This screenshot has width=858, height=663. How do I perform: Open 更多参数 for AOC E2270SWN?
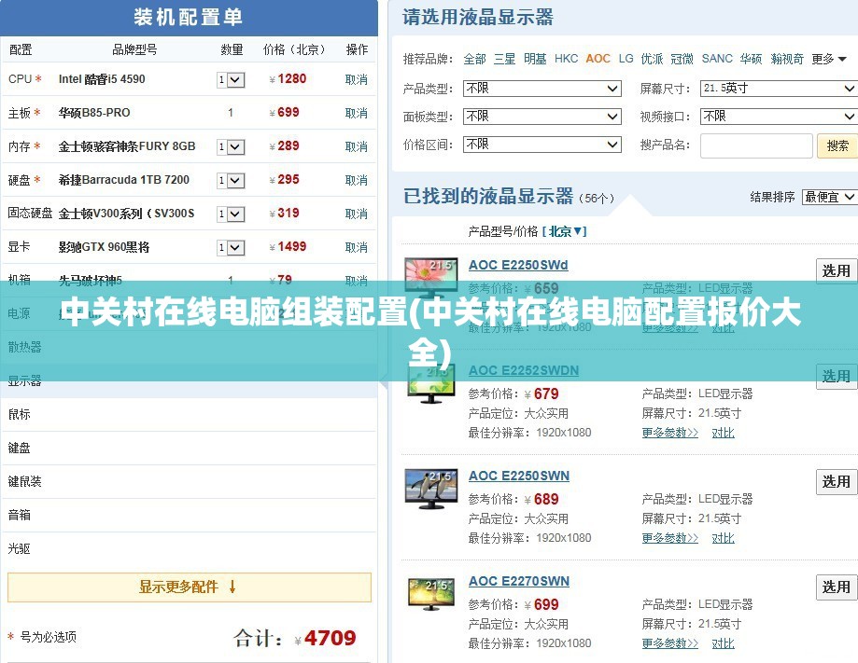point(669,643)
